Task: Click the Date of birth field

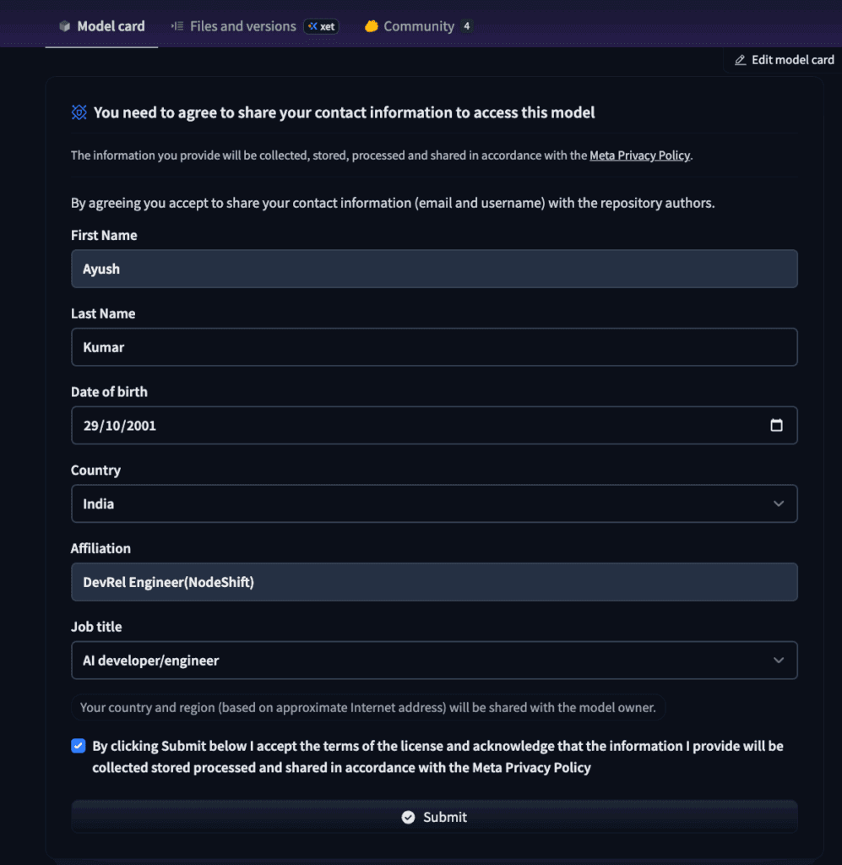Action: click(405, 425)
